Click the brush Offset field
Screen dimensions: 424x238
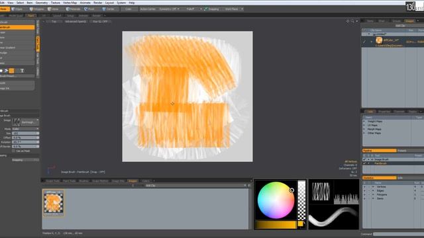[25, 138]
